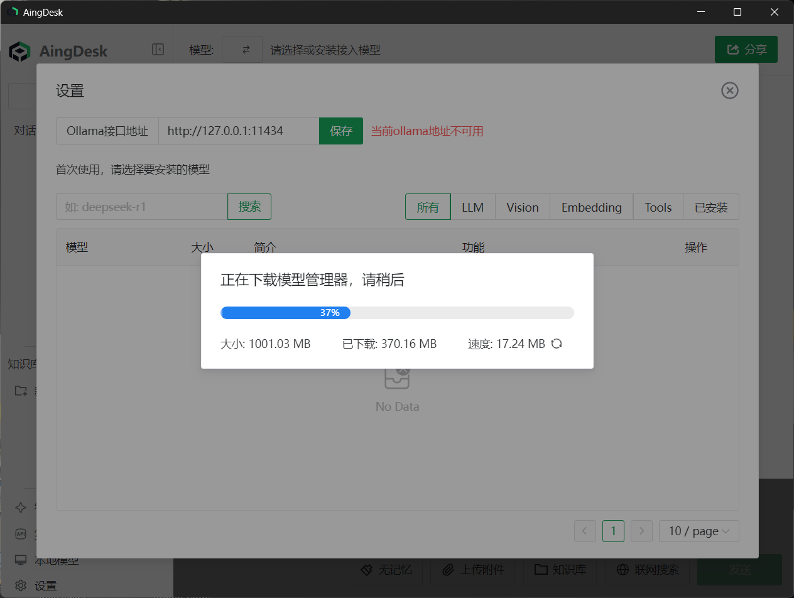
Task: Open 本地模型 via the monitor icon
Action: coord(21,560)
